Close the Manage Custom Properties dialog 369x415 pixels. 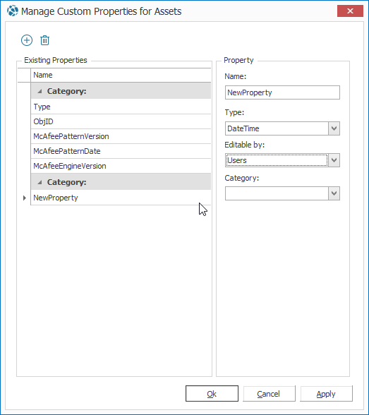click(350, 11)
